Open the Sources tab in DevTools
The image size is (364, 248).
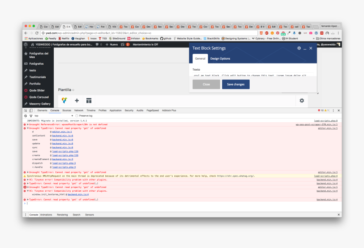tap(66, 110)
